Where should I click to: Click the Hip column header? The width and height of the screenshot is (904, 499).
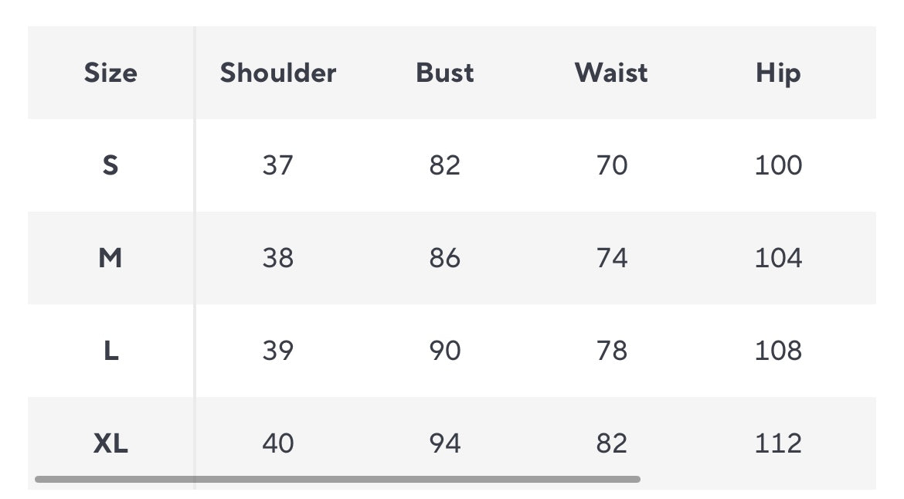[778, 73]
